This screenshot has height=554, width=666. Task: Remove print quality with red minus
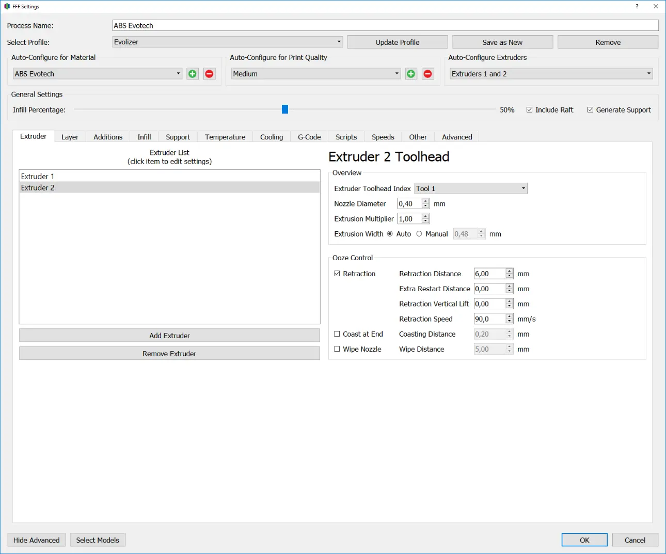tap(428, 74)
